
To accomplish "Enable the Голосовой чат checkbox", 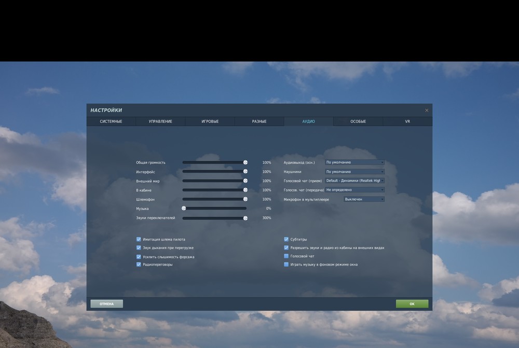I will pos(286,256).
